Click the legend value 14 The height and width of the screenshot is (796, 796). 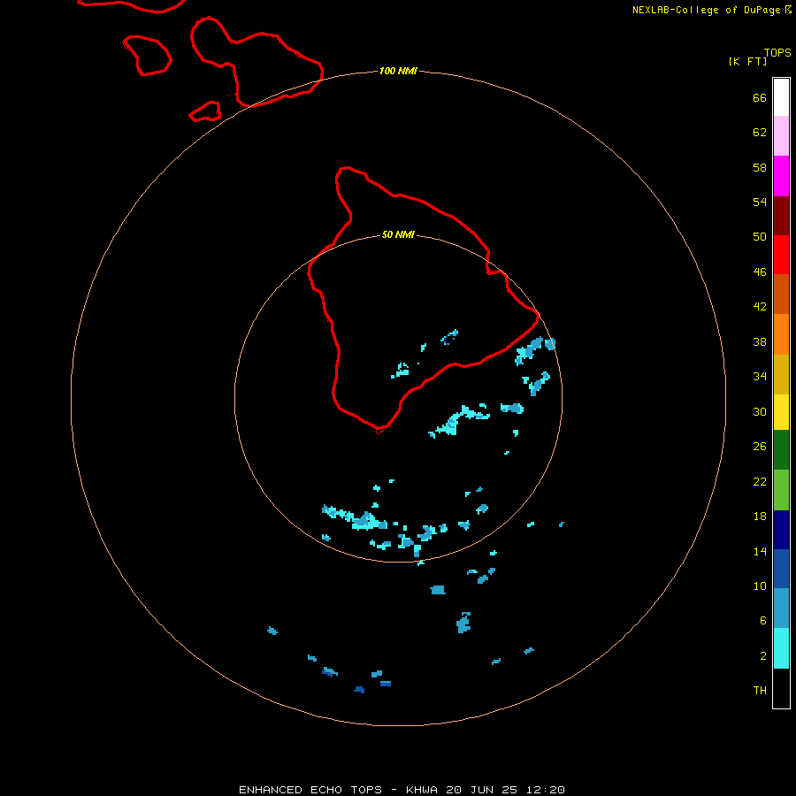(x=760, y=551)
